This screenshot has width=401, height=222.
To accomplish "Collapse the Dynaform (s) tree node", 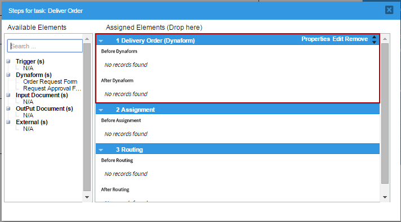I will coord(8,75).
